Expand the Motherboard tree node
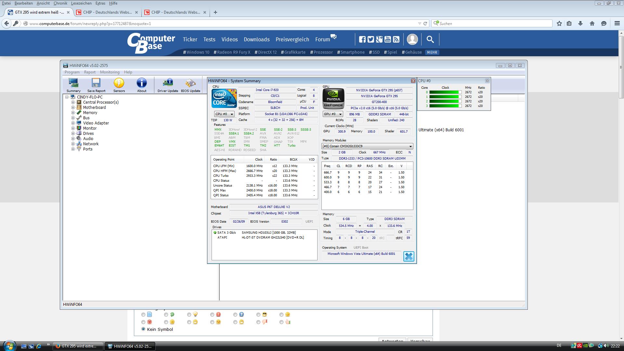The width and height of the screenshot is (624, 351). [73, 108]
